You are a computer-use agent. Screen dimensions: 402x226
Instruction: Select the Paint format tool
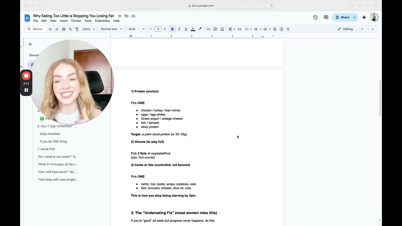(77, 29)
